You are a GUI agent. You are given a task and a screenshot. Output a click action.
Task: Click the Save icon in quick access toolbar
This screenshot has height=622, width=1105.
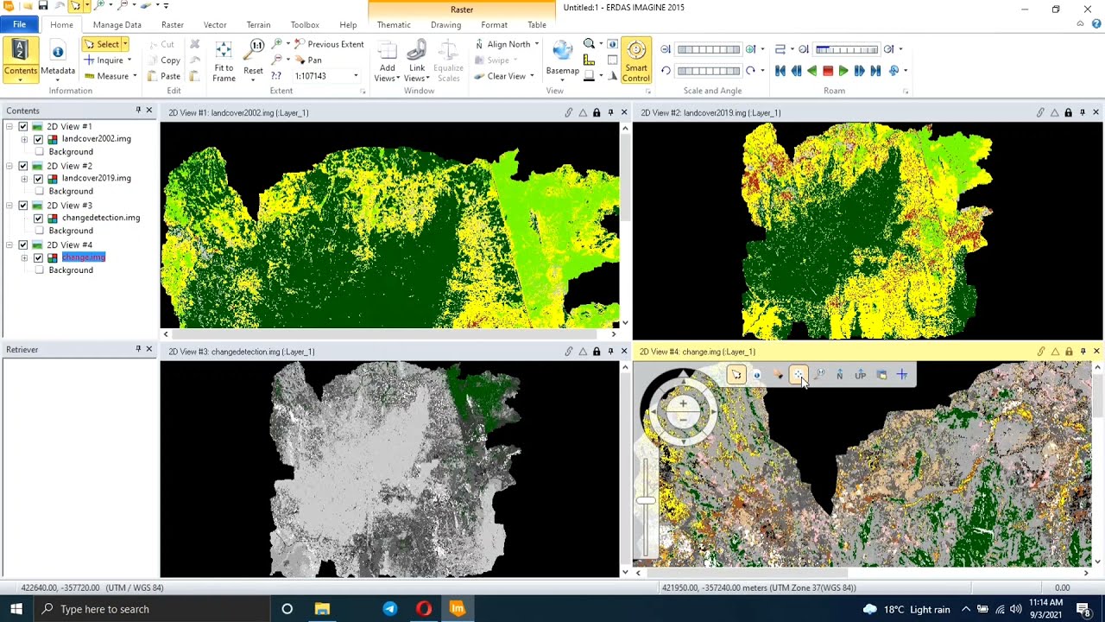click(43, 6)
